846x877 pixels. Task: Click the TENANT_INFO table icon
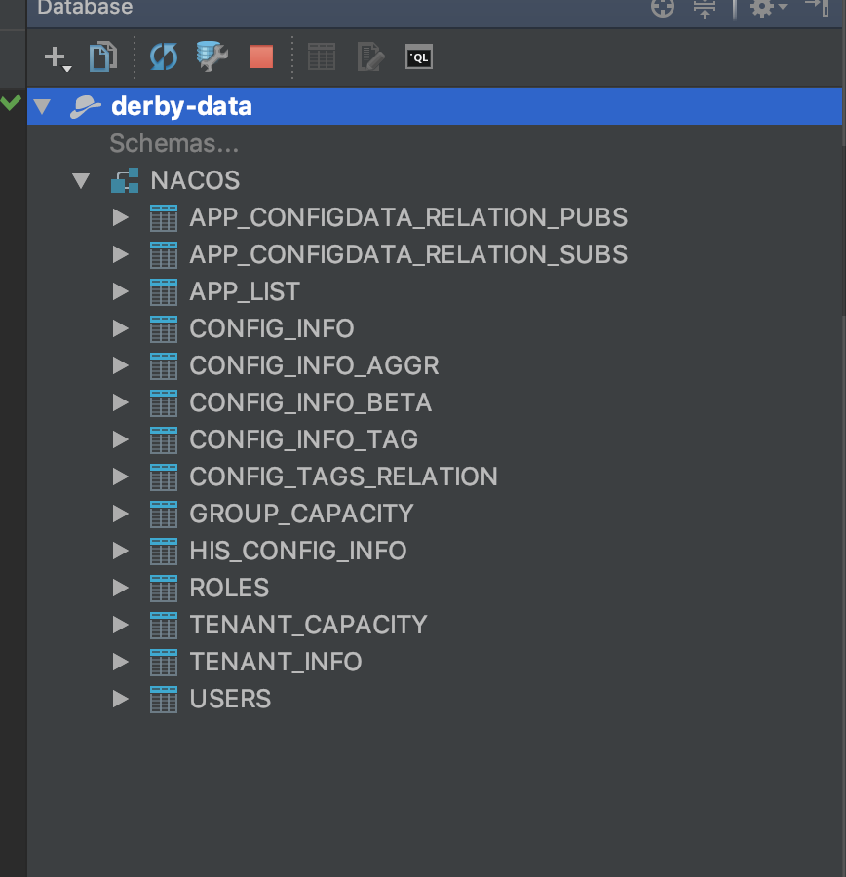click(x=164, y=663)
